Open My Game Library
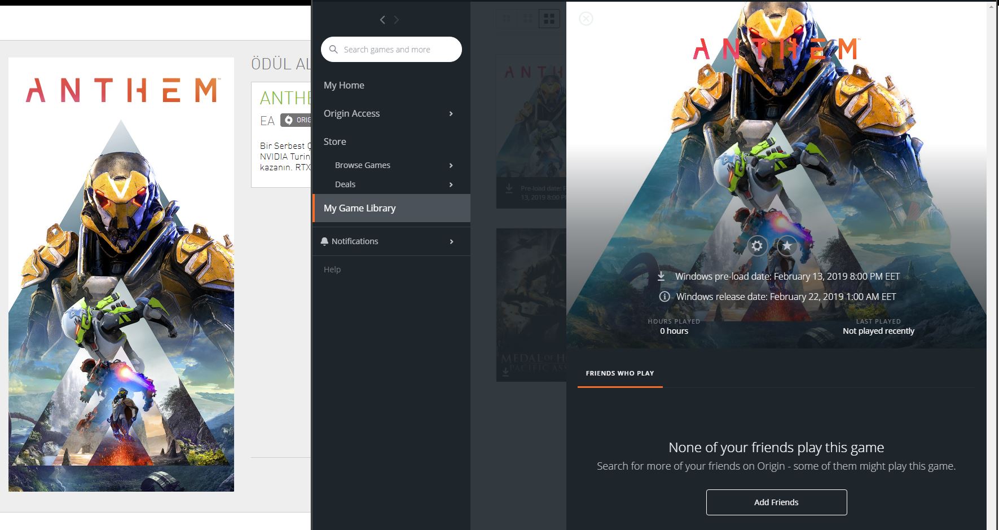Image resolution: width=999 pixels, height=530 pixels. tap(391, 208)
